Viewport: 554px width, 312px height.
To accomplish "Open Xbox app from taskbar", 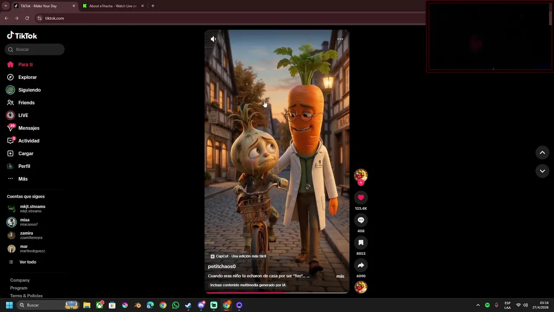I will 100,305.
